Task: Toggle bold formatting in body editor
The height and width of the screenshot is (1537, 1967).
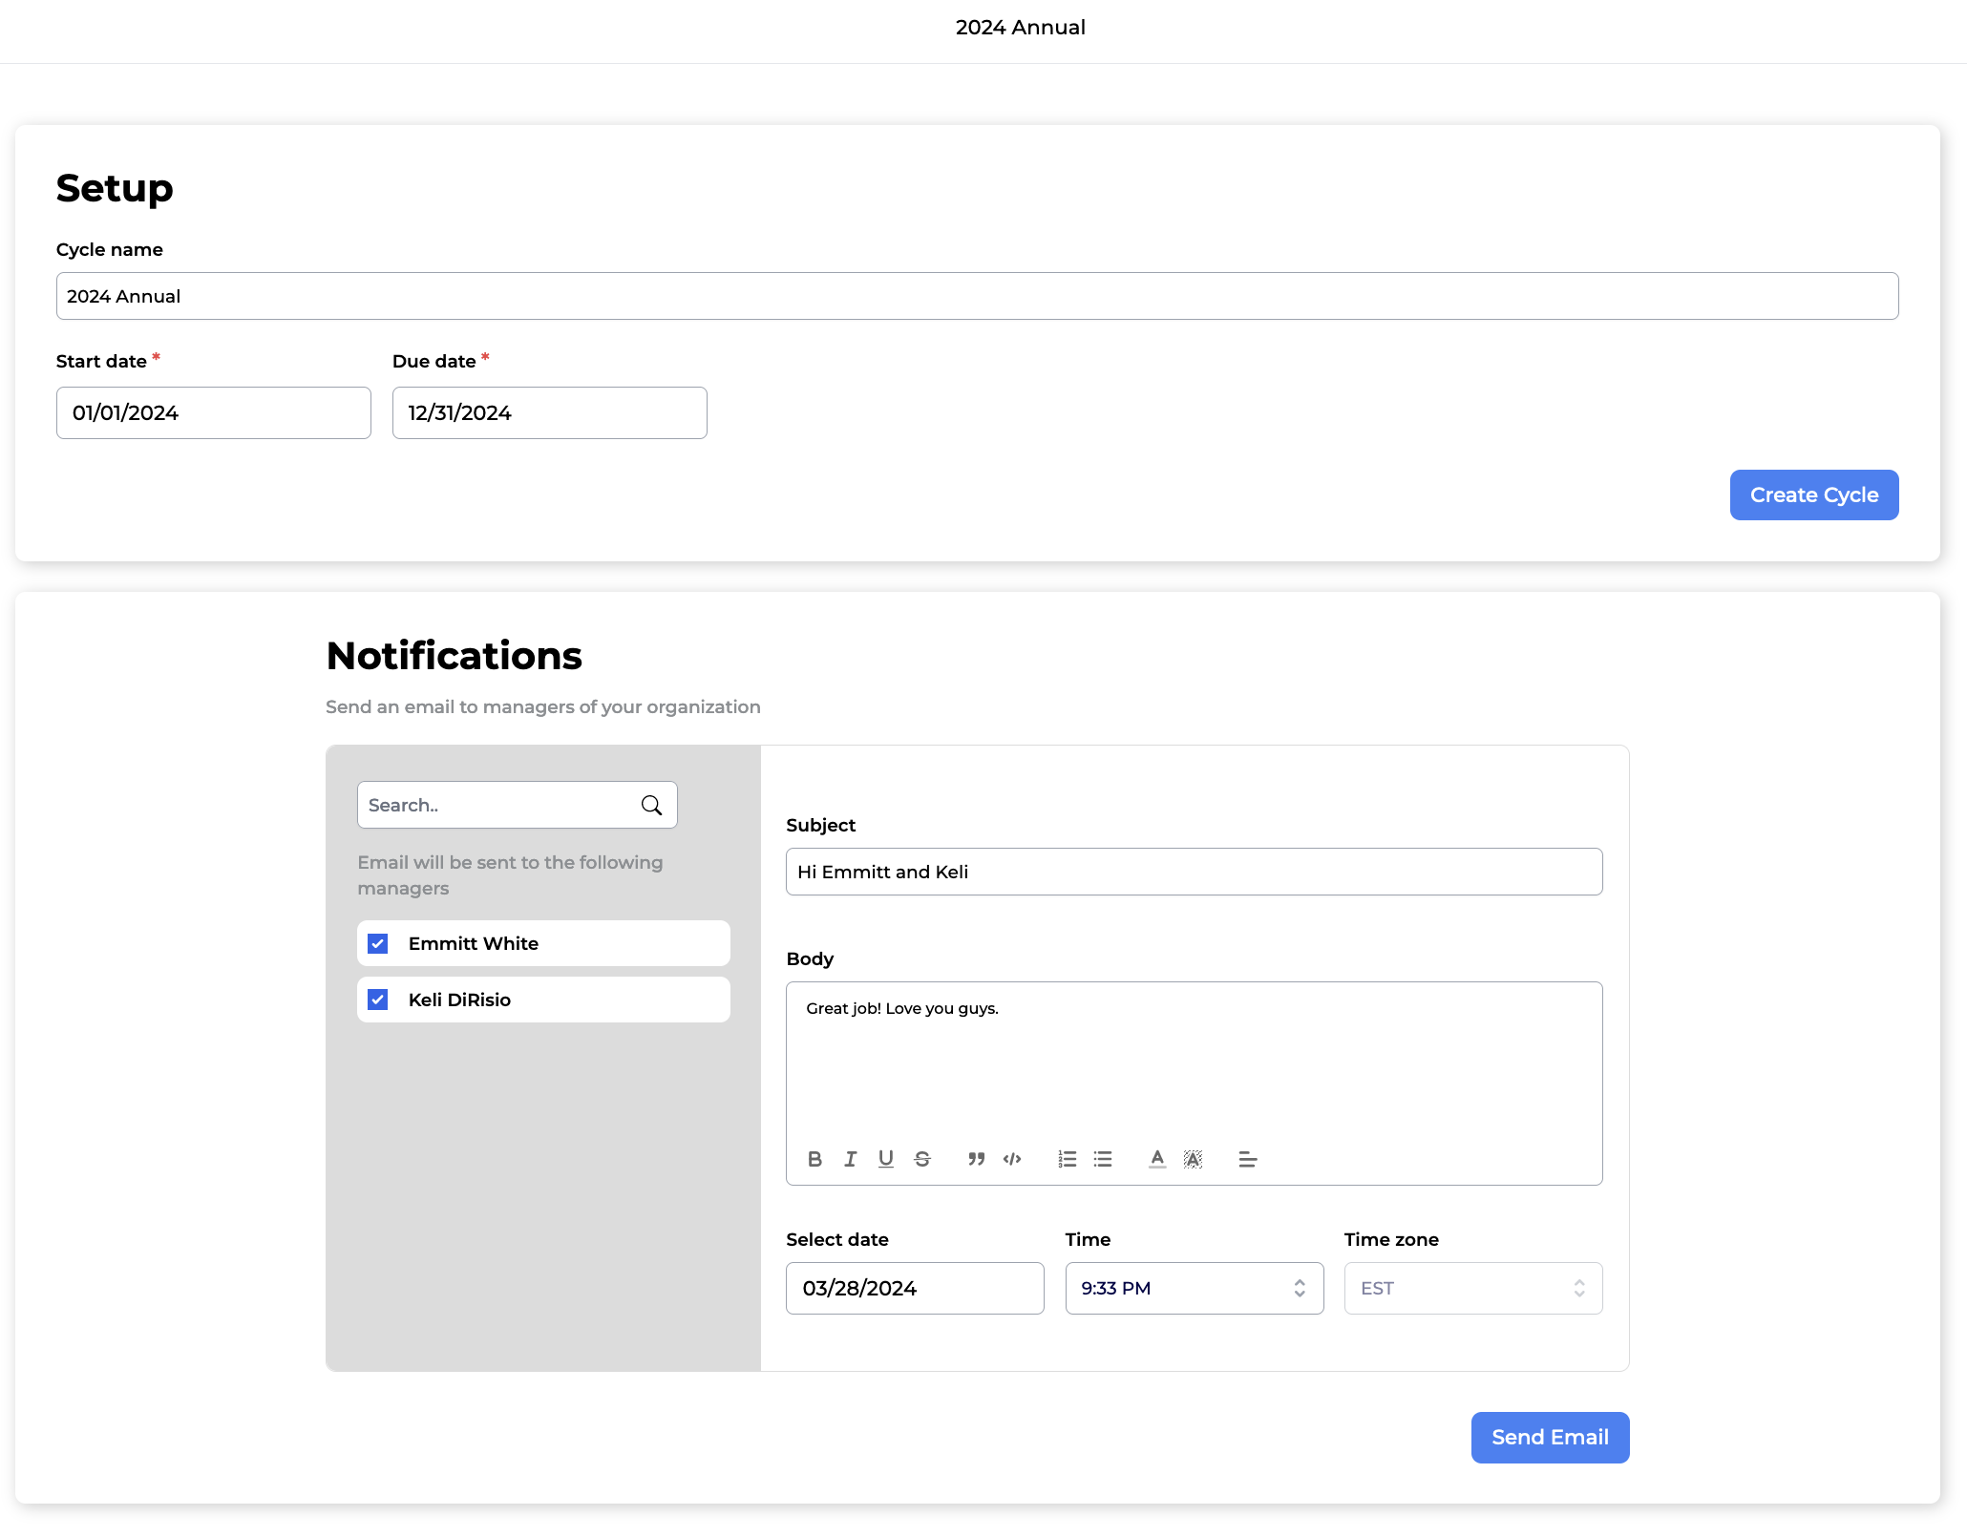Action: point(814,1159)
